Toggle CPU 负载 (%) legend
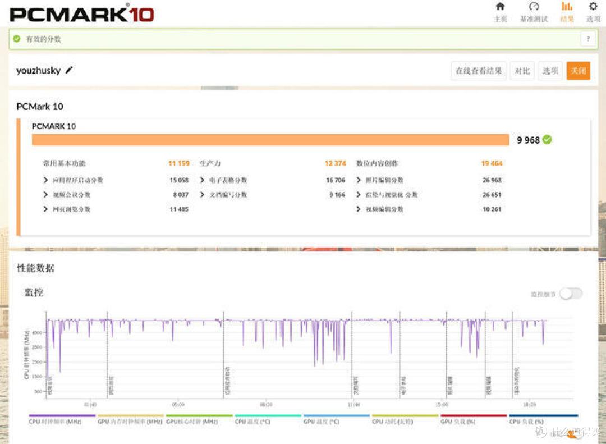 542,420
